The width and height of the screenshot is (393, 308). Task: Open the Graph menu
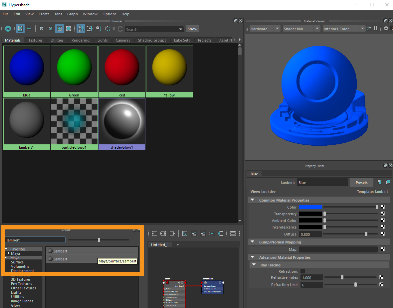click(x=73, y=14)
